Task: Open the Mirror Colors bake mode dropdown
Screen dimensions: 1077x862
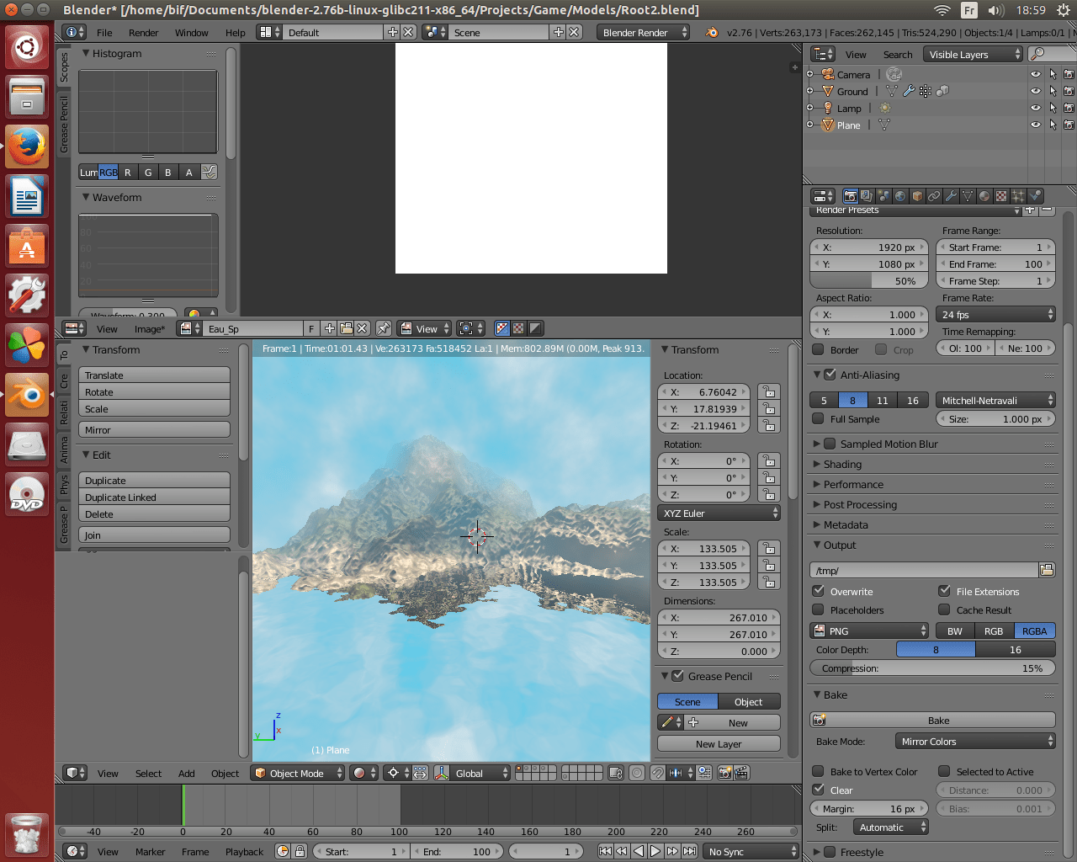Action: 974,741
